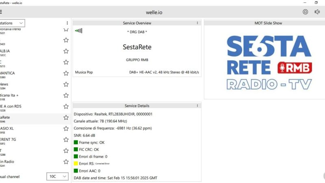The image size is (325, 183).
Task: Click the Canale attuale 7B line
Action: (100, 121)
